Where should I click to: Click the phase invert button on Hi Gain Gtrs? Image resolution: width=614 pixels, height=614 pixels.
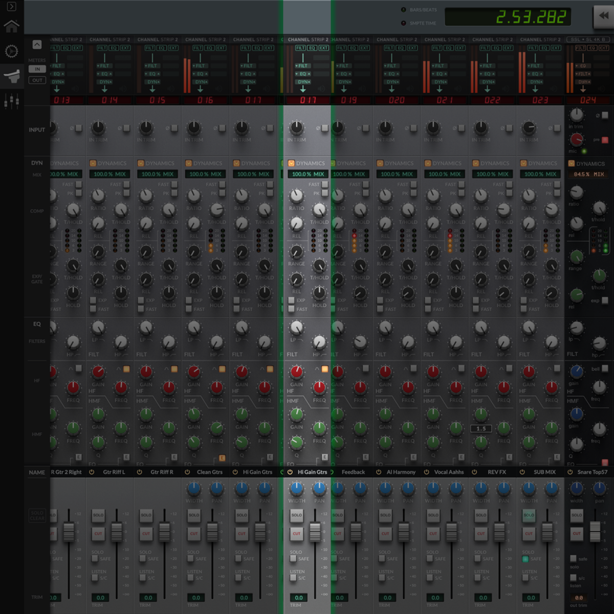point(324,128)
